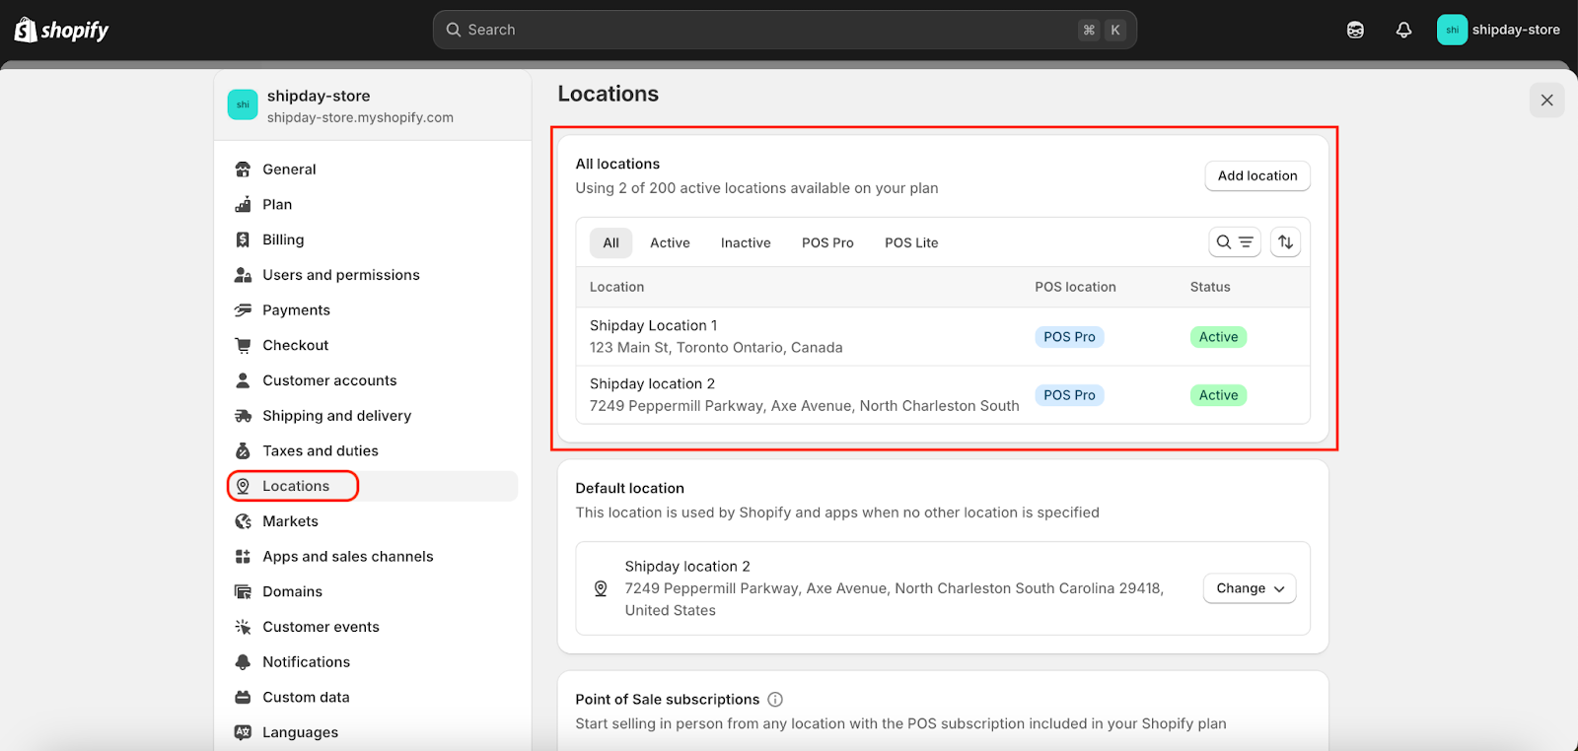This screenshot has height=751, width=1578.
Task: Click the shipday-store avatar in top bar
Action: (1452, 30)
